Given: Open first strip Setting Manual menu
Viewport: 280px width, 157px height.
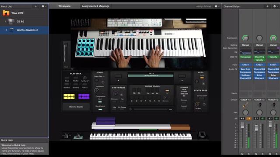Looking at the screenshot, I should pos(245,45).
